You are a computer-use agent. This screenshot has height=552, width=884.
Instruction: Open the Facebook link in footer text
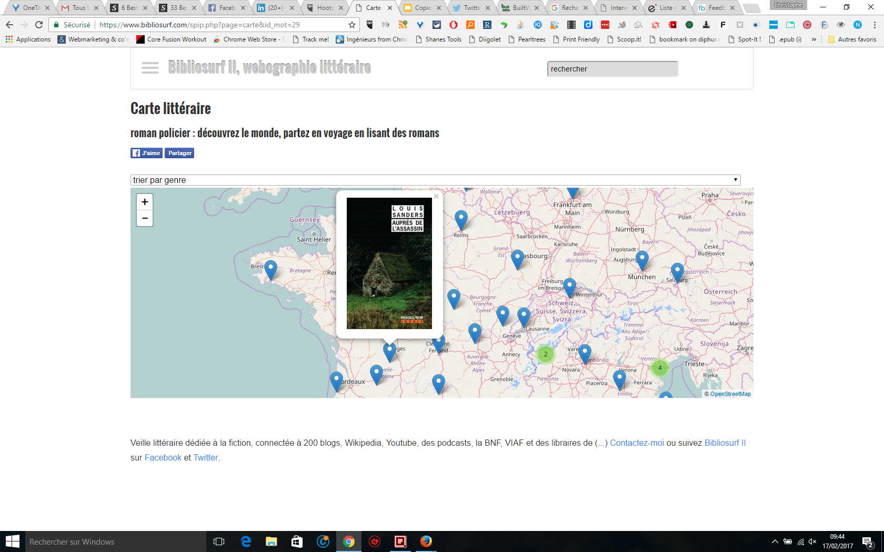163,457
